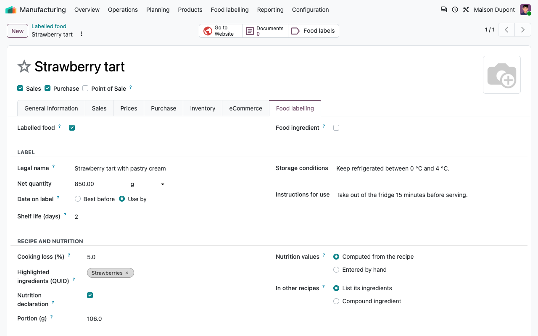
Task: Open the record actions kebab menu
Action: 82,34
